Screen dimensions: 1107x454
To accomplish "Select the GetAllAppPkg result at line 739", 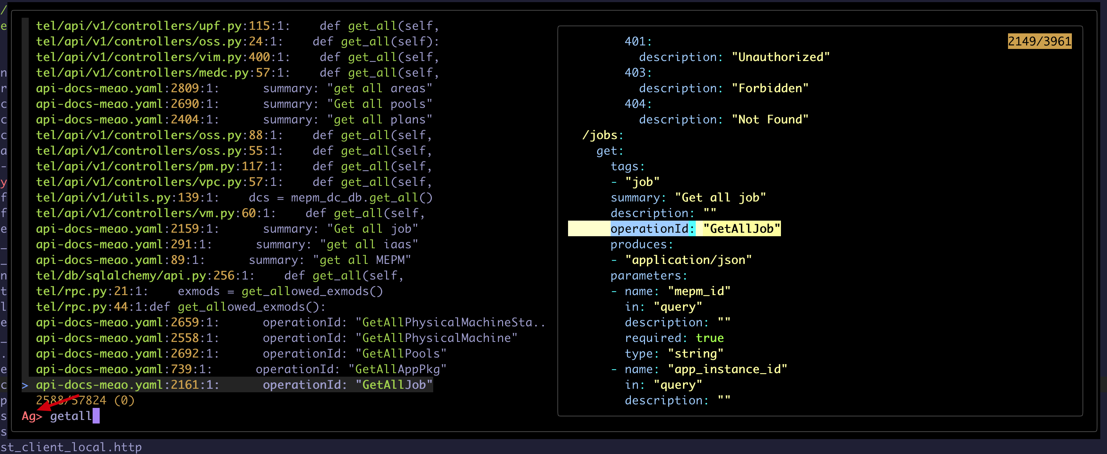I will click(x=241, y=369).
